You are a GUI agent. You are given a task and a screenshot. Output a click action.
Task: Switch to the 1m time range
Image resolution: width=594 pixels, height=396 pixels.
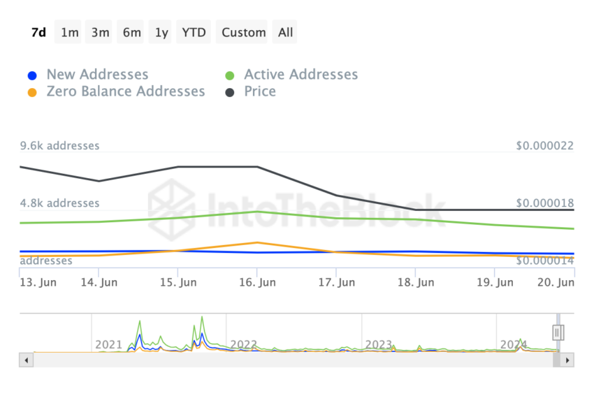pos(70,32)
